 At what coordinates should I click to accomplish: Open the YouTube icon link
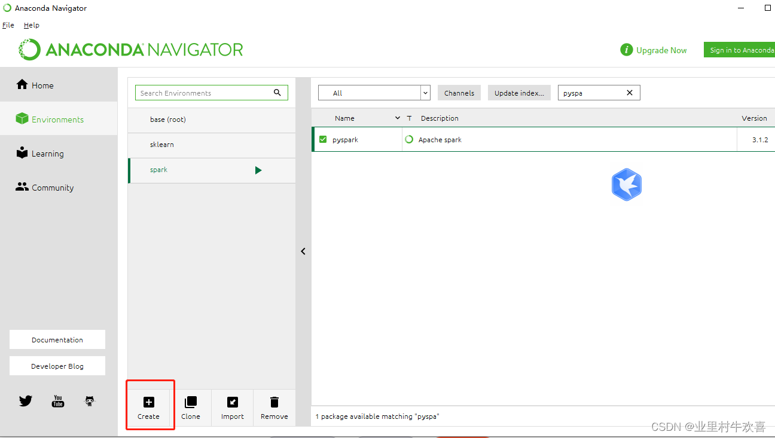pyautogui.click(x=57, y=401)
